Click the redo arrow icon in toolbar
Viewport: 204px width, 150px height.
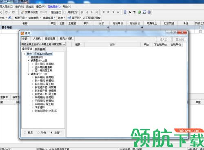[x=13, y=12]
